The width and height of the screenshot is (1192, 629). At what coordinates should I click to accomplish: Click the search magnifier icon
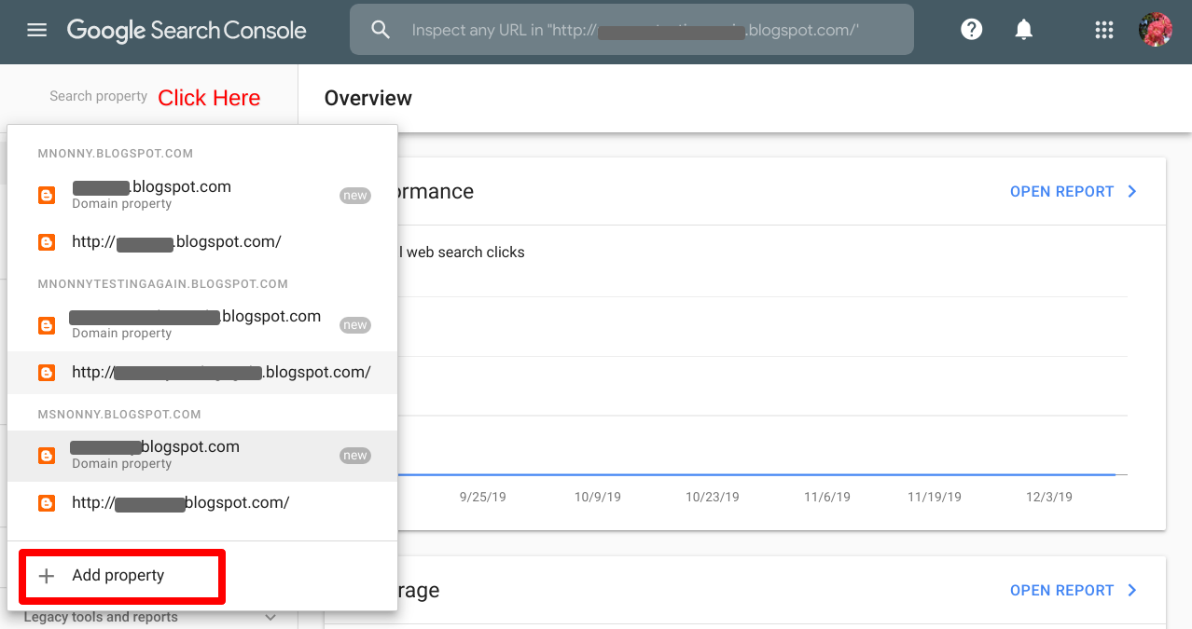click(381, 30)
